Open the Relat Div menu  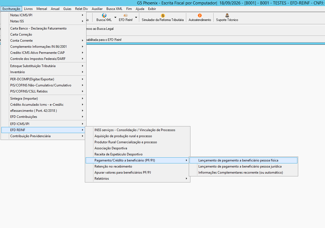pos(82,9)
